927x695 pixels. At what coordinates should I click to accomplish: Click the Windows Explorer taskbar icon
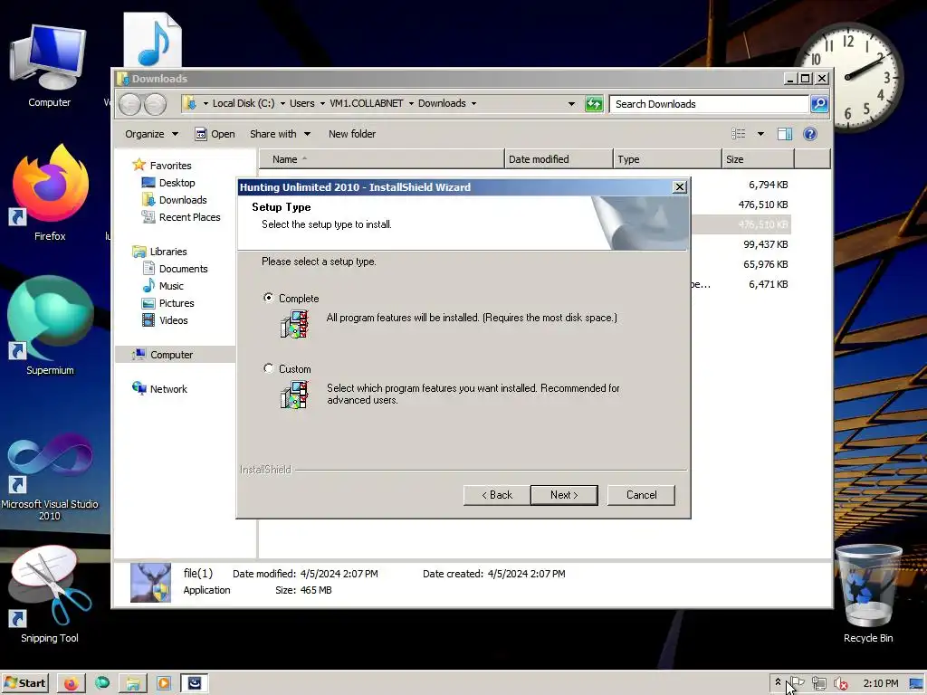(133, 683)
